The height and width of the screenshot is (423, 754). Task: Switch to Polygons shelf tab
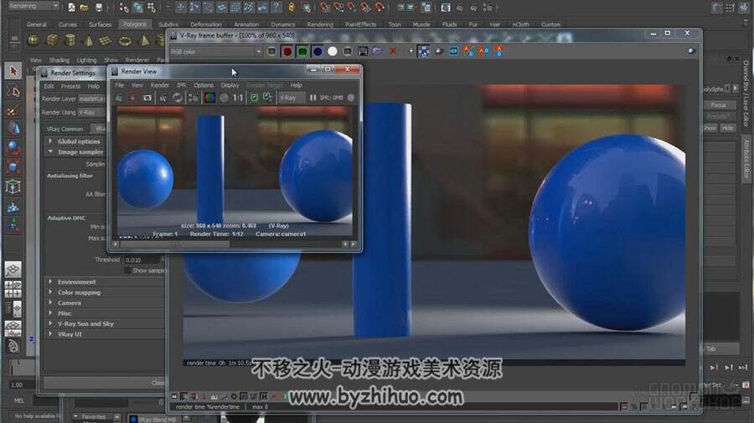coord(135,24)
